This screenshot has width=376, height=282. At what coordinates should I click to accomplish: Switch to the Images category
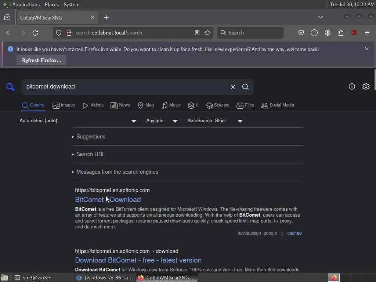[64, 105]
